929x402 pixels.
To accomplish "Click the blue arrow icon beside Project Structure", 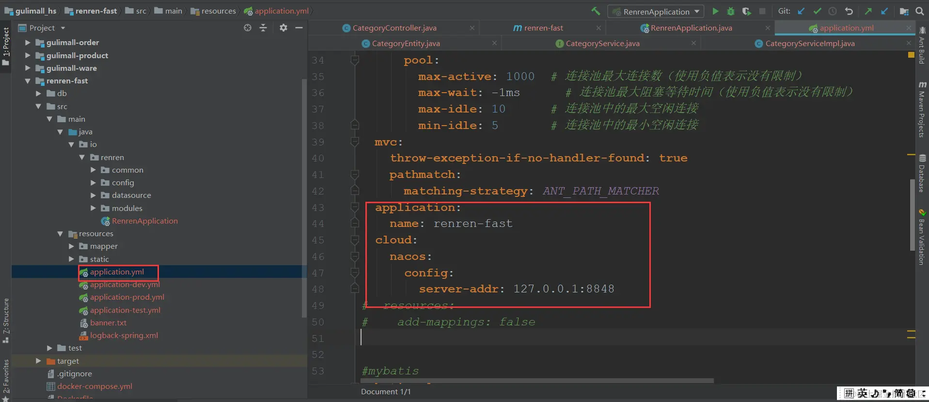I will (x=884, y=11).
